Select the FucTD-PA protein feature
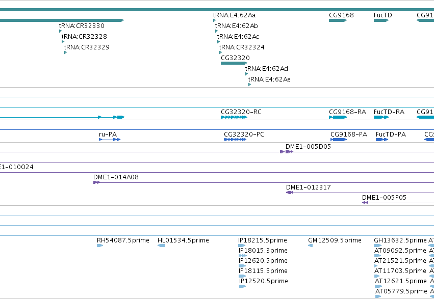The image size is (434, 299). pos(382,140)
